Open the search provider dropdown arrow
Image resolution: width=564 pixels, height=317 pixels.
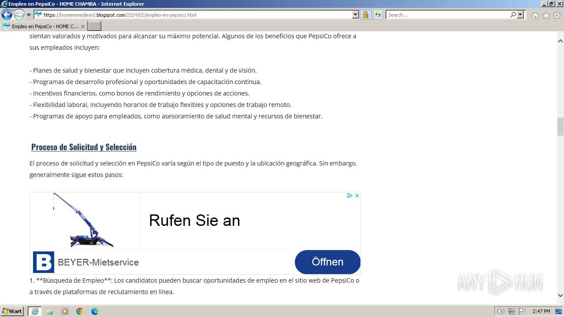[x=521, y=15]
